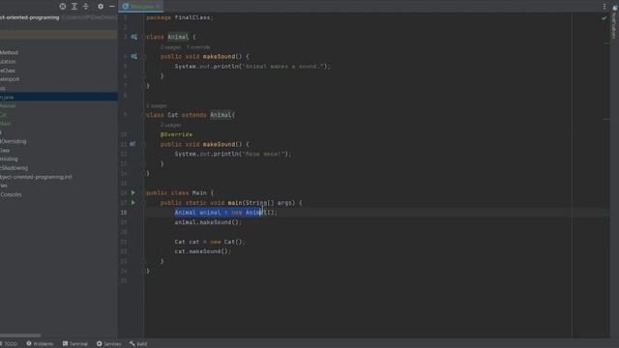Click the fold end marker on line 14
619x348 pixels.
144,173
